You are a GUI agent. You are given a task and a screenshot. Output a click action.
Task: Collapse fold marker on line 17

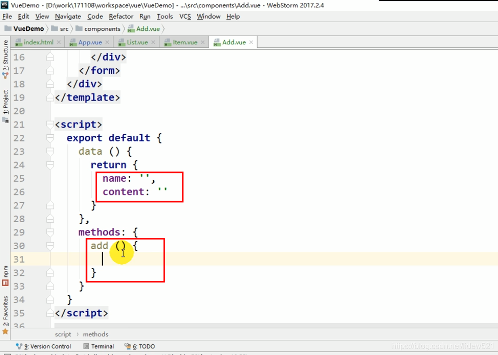(50, 70)
